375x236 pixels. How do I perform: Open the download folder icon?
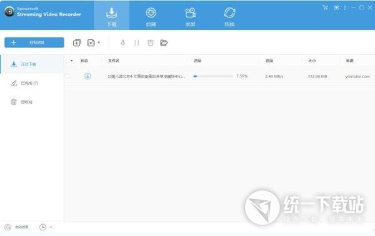click(x=164, y=42)
